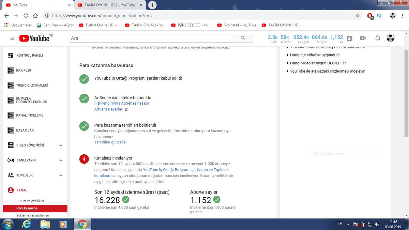Click the Kontrol Paneli dashboard icon
409x230 pixels.
click(x=11, y=55)
